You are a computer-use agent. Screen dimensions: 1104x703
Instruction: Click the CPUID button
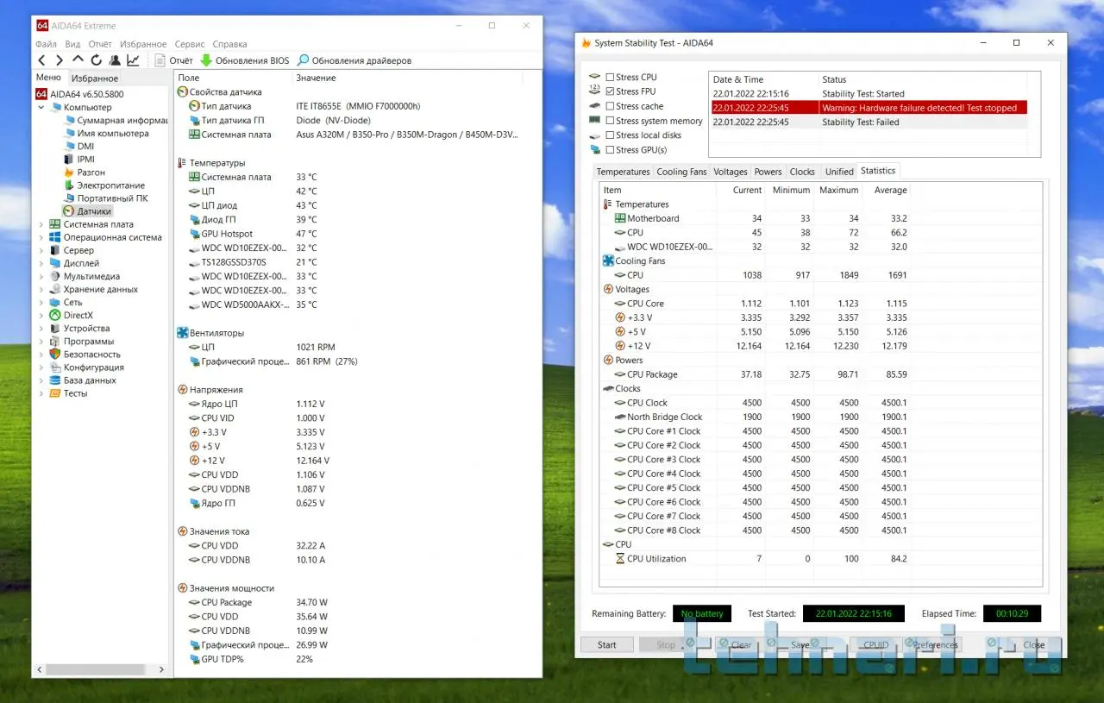[876, 644]
